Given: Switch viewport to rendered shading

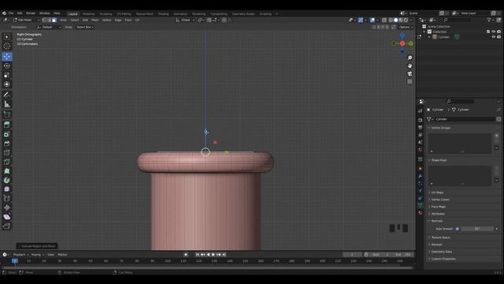Looking at the screenshot, I should (x=406, y=20).
